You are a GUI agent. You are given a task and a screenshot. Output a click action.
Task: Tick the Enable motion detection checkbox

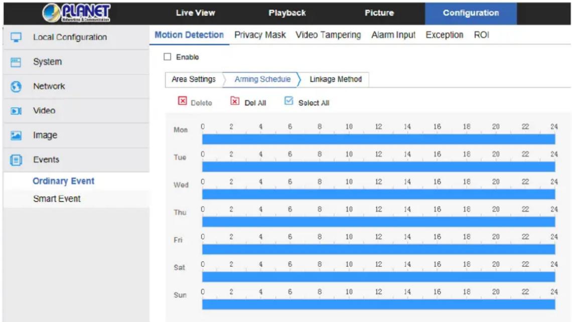168,57
